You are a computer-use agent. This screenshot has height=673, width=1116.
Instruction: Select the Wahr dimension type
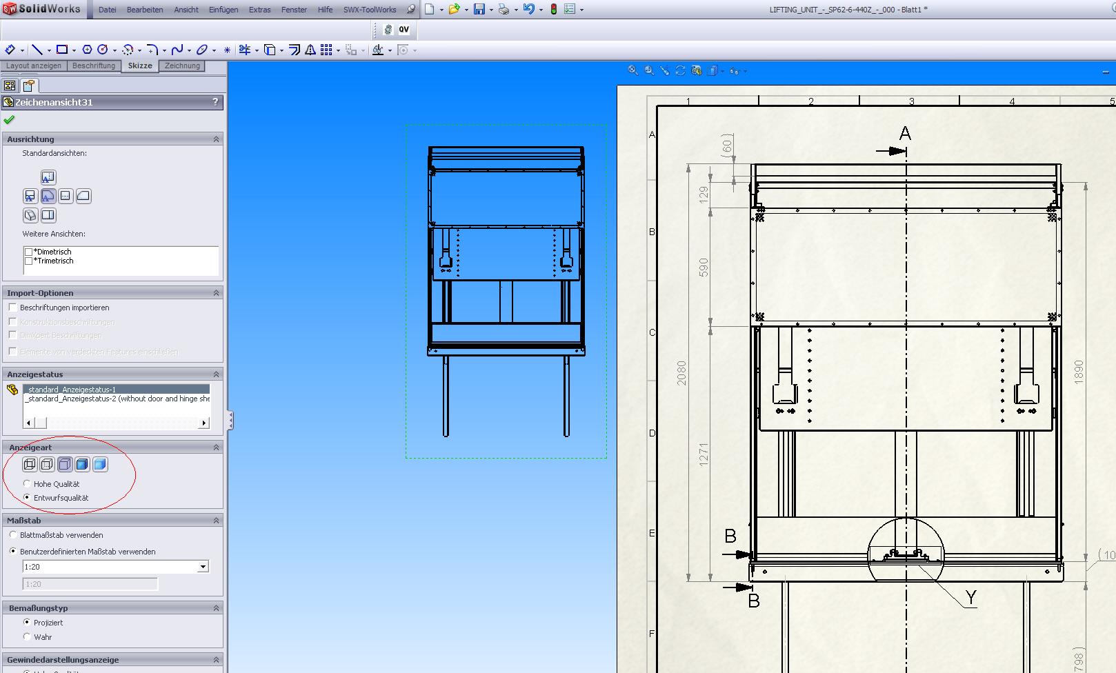[x=27, y=636]
